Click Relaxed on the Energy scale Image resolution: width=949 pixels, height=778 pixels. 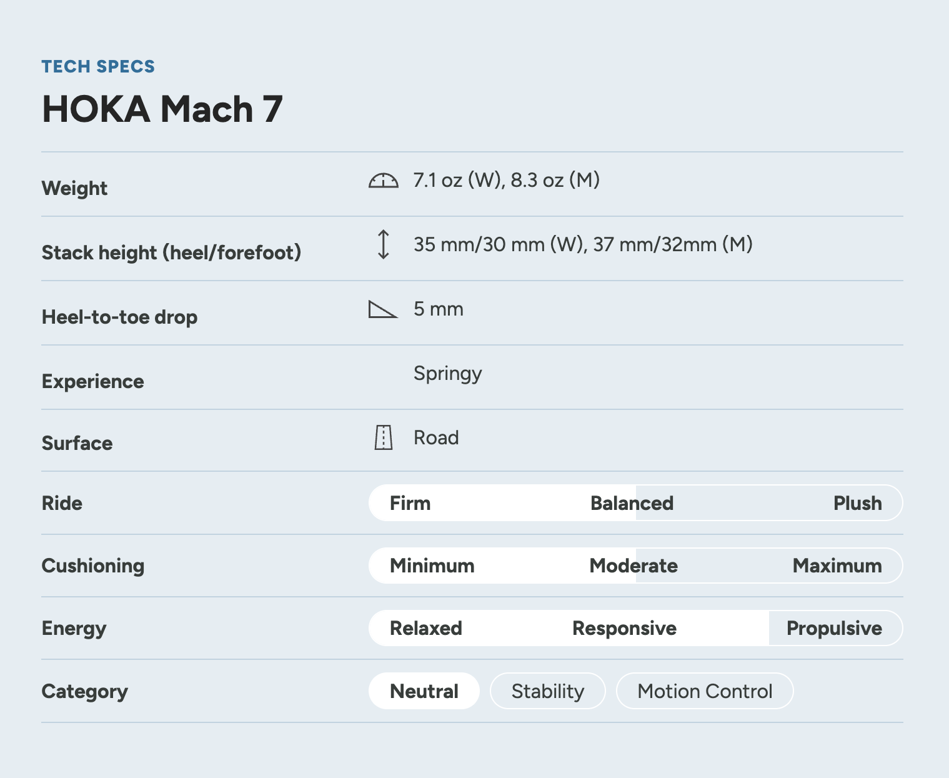click(x=426, y=628)
